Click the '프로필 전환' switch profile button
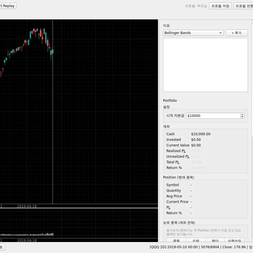The image size is (253, 253). (244, 6)
